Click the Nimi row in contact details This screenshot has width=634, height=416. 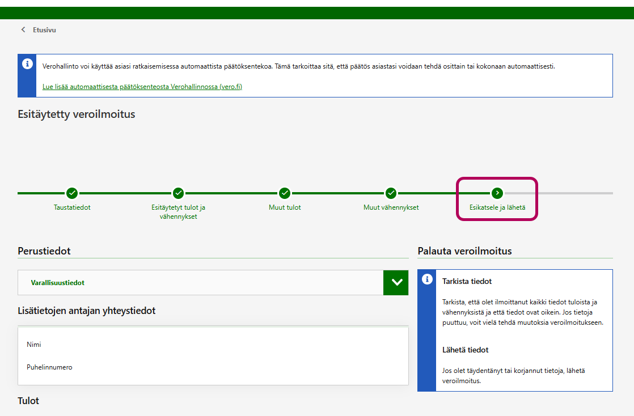pos(34,345)
